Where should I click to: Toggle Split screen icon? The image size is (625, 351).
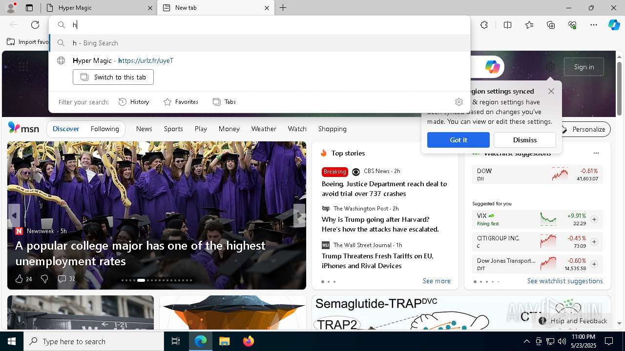(x=507, y=25)
